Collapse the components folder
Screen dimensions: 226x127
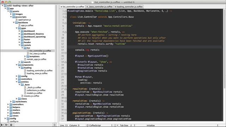[x=17, y=65]
